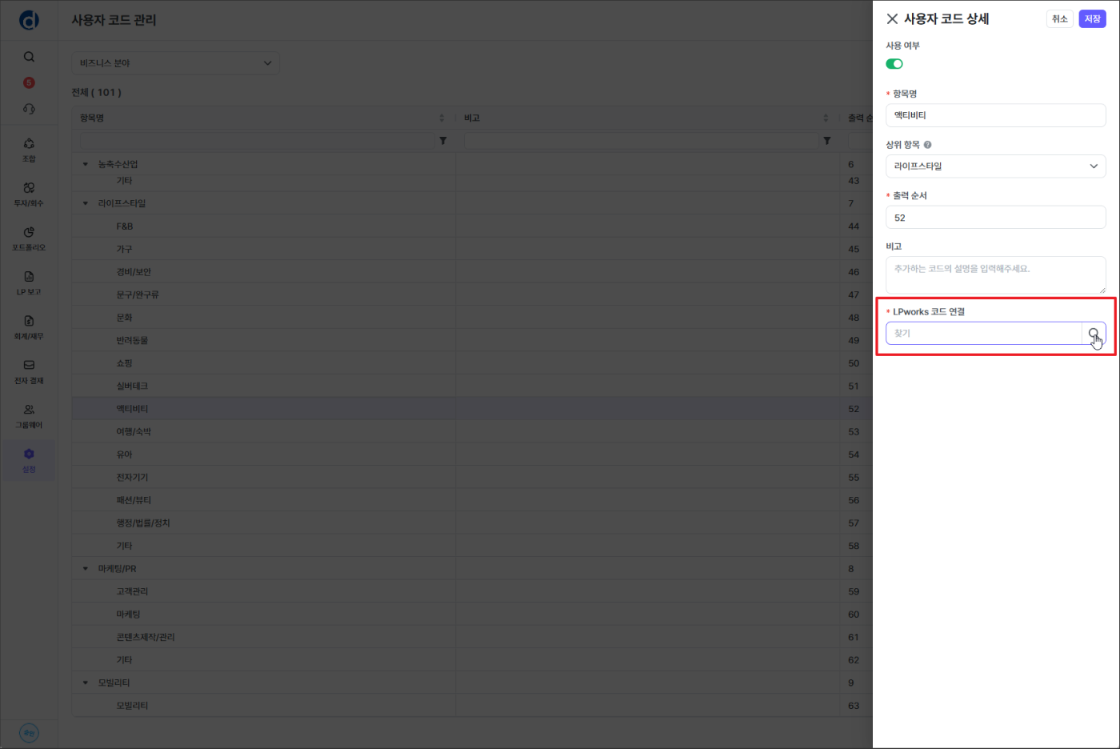Image resolution: width=1120 pixels, height=749 pixels.
Task: Open the LP 보고 sidebar icon
Action: (29, 282)
